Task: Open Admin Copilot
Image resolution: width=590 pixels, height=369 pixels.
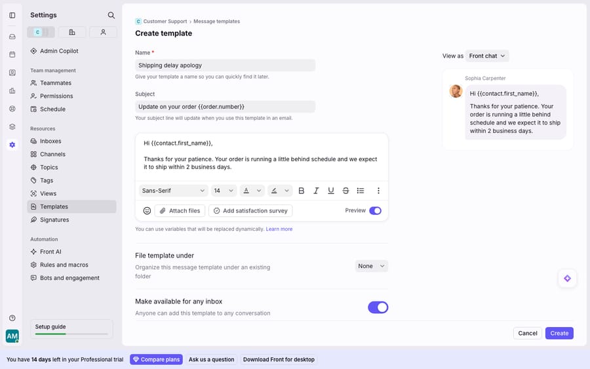Action: (x=71, y=50)
